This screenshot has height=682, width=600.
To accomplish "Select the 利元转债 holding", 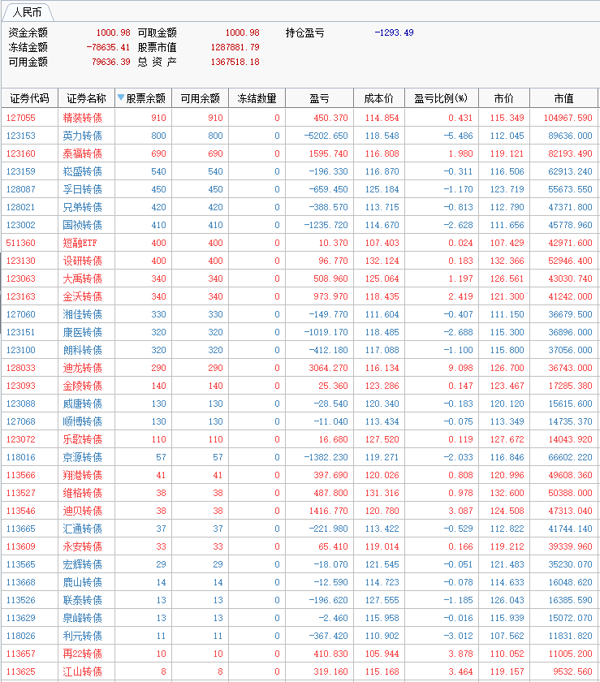I will coord(82,636).
